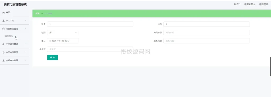Click 用户 1 in the header
This screenshot has height=97, width=271.
click(x=237, y=4)
